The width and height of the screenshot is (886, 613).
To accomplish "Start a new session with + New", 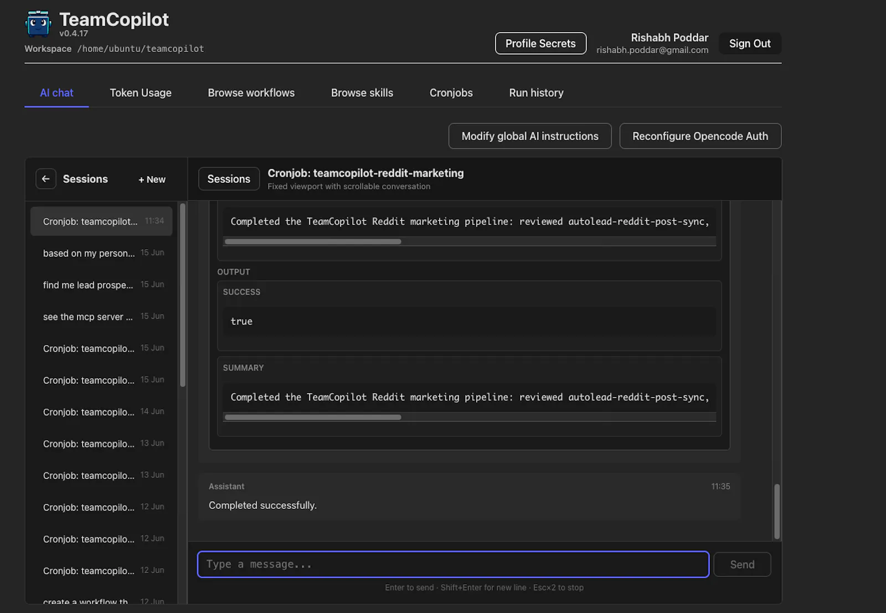I will [x=152, y=179].
